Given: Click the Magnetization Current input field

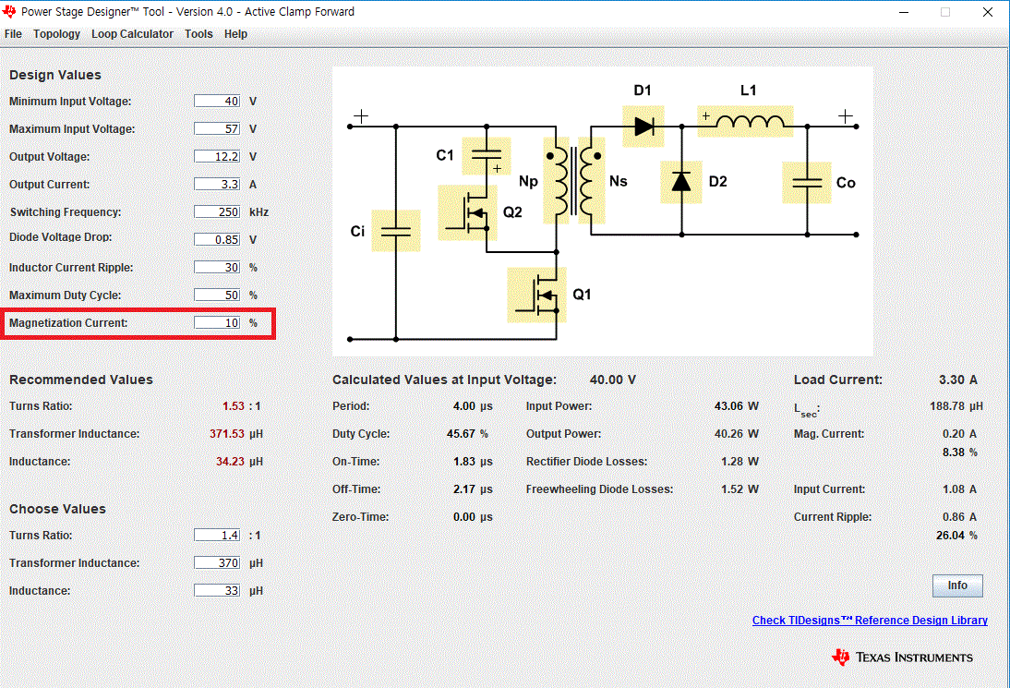Looking at the screenshot, I should pos(219,322).
